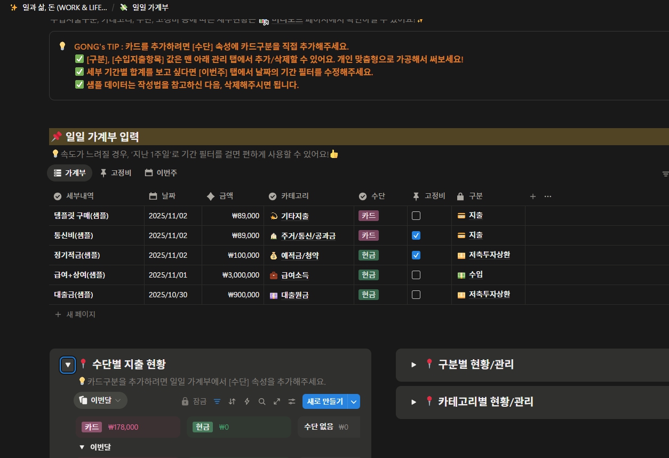The height and width of the screenshot is (458, 669).
Task: Add a property with the plus icon
Action: [532, 196]
